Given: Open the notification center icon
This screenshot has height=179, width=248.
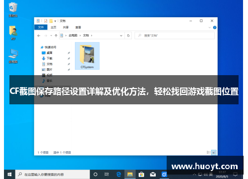Looking at the screenshot, I should (x=235, y=175).
